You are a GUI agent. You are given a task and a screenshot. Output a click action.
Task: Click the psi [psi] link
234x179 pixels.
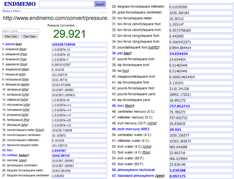click(122, 53)
